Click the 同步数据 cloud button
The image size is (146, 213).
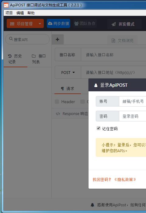pyautogui.click(x=58, y=23)
